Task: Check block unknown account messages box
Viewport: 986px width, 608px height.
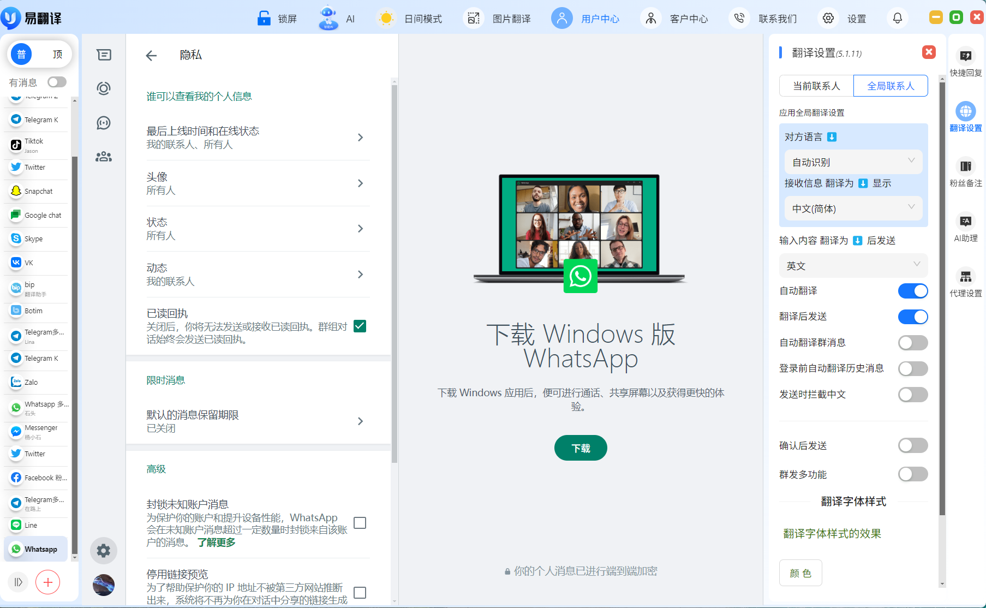Action: pyautogui.click(x=360, y=523)
